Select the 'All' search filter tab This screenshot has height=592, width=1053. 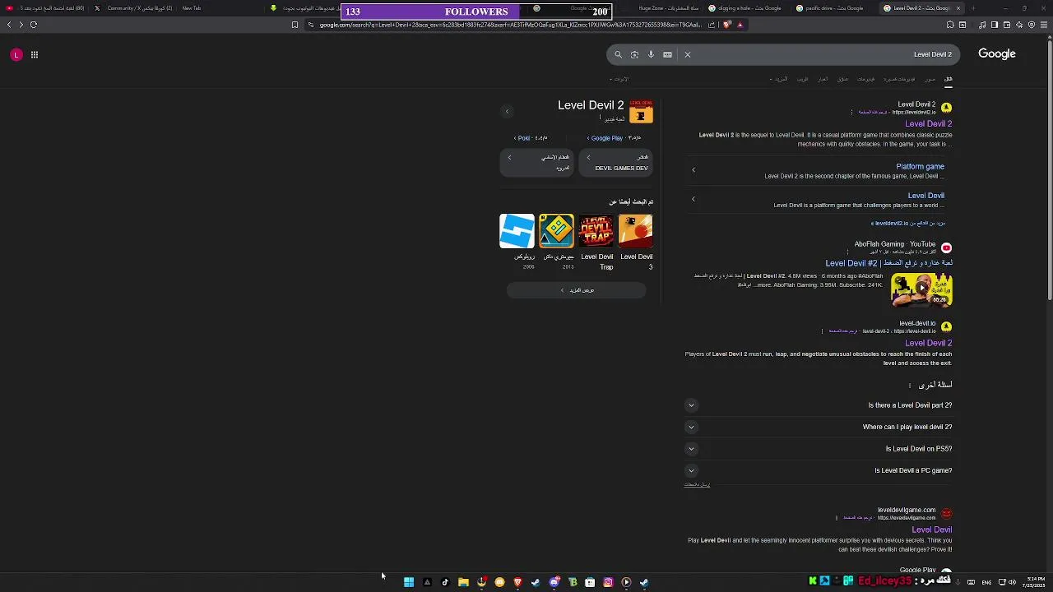[x=948, y=79]
